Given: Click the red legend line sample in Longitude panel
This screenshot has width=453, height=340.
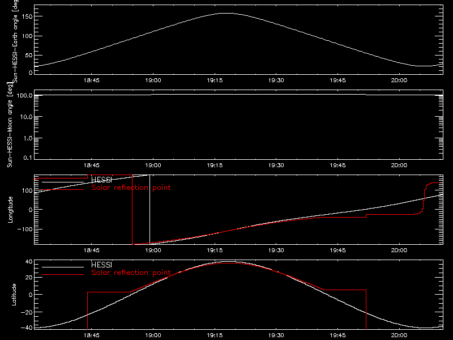Looking at the screenshot, I should [63, 190].
